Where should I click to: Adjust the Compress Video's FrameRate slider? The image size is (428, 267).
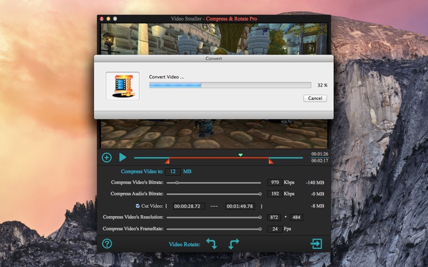click(x=213, y=229)
